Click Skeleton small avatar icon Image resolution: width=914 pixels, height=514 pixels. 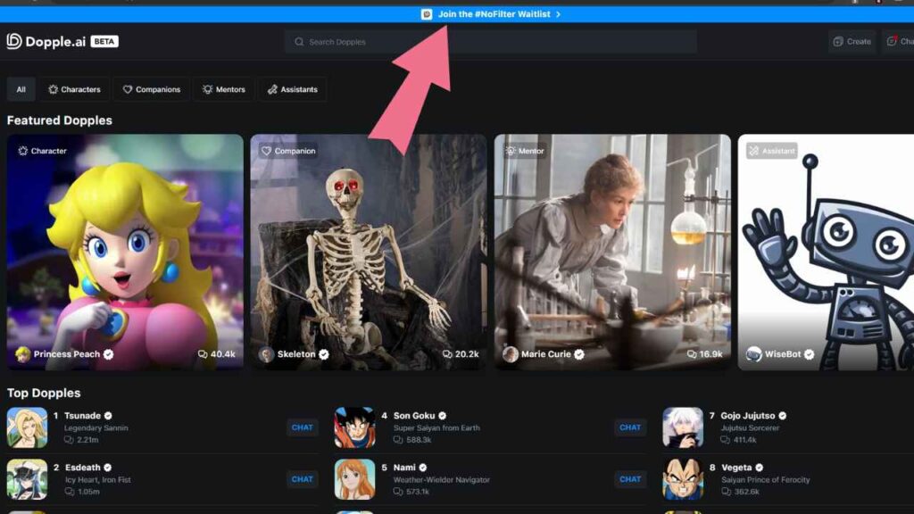[266, 354]
